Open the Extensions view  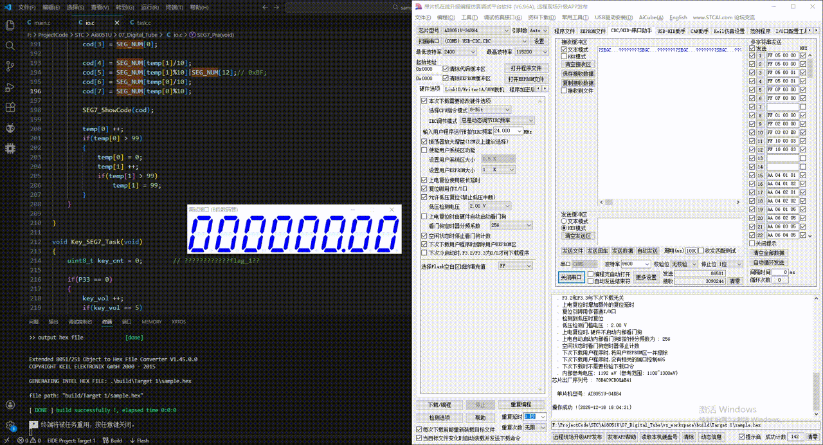10,107
